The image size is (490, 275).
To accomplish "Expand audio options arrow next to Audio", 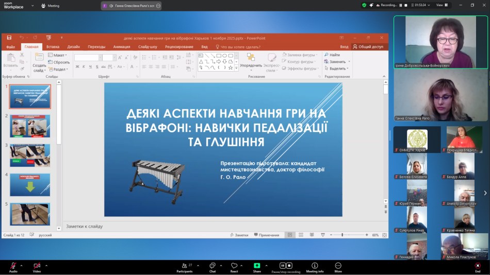I will pos(23,266).
